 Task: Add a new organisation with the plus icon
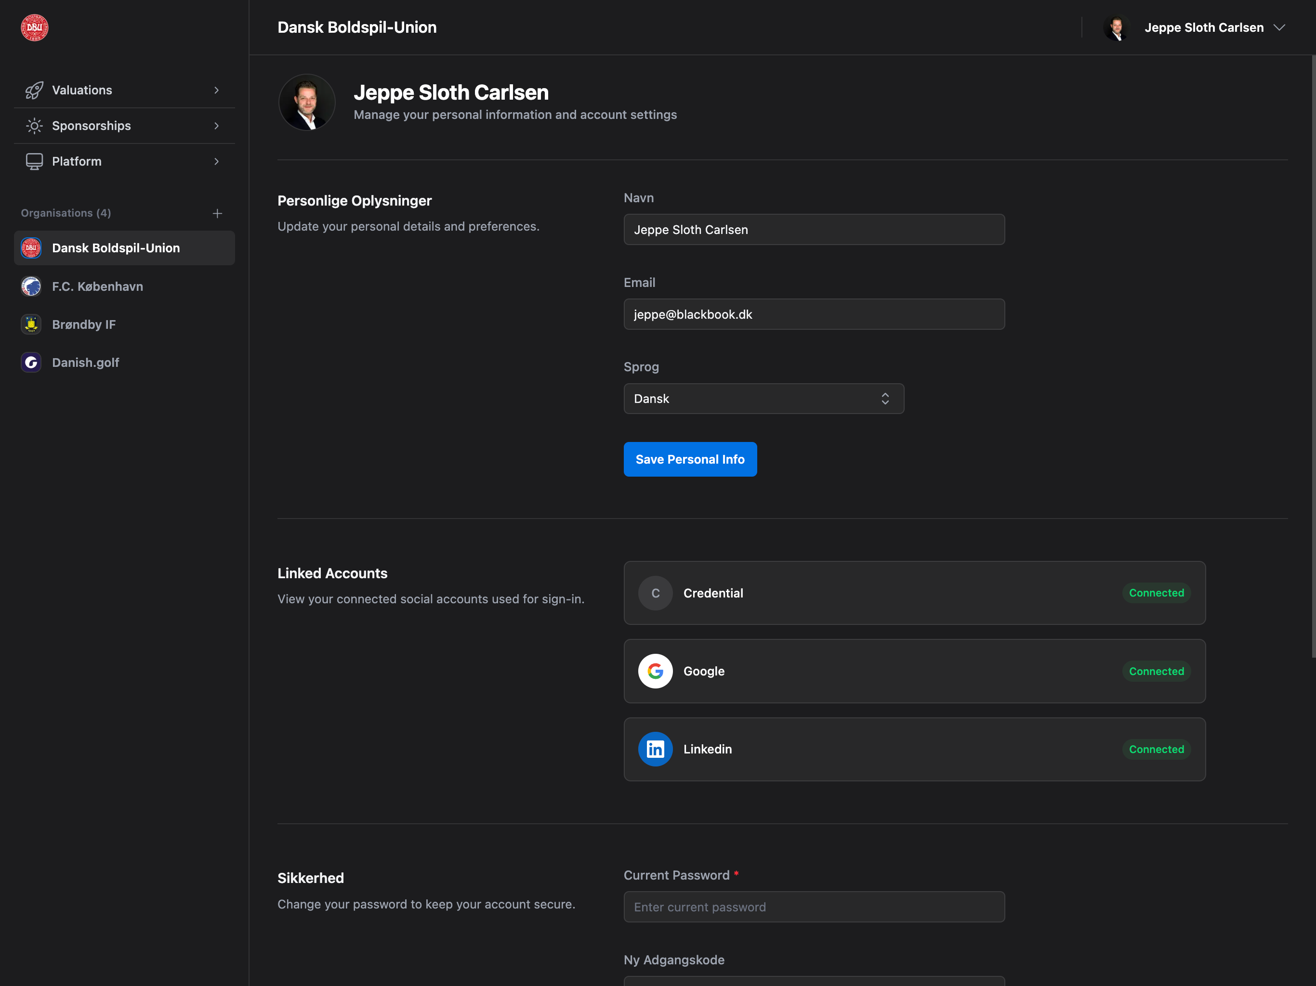[218, 213]
